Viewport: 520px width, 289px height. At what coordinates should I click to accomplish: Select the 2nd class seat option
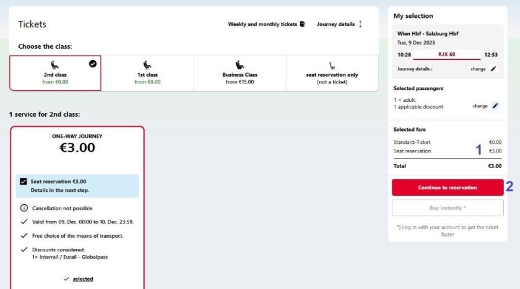[x=55, y=73]
